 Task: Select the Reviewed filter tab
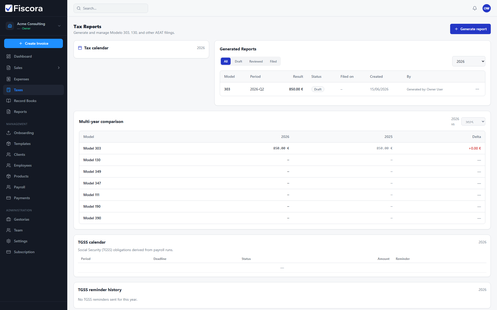coord(256,61)
